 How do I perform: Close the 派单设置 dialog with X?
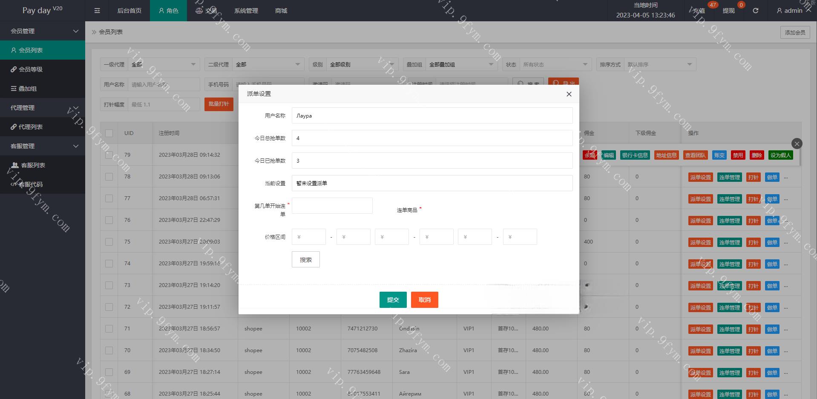pos(569,94)
